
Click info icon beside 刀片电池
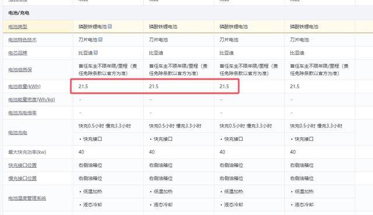(x=100, y=39)
